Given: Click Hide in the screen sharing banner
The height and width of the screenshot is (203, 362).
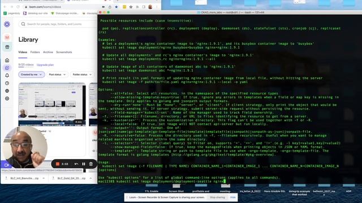Looking at the screenshot, I should click(232, 197).
